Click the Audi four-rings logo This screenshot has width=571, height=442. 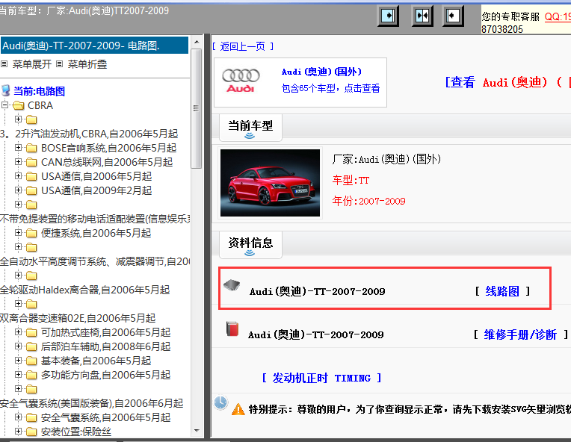241,81
